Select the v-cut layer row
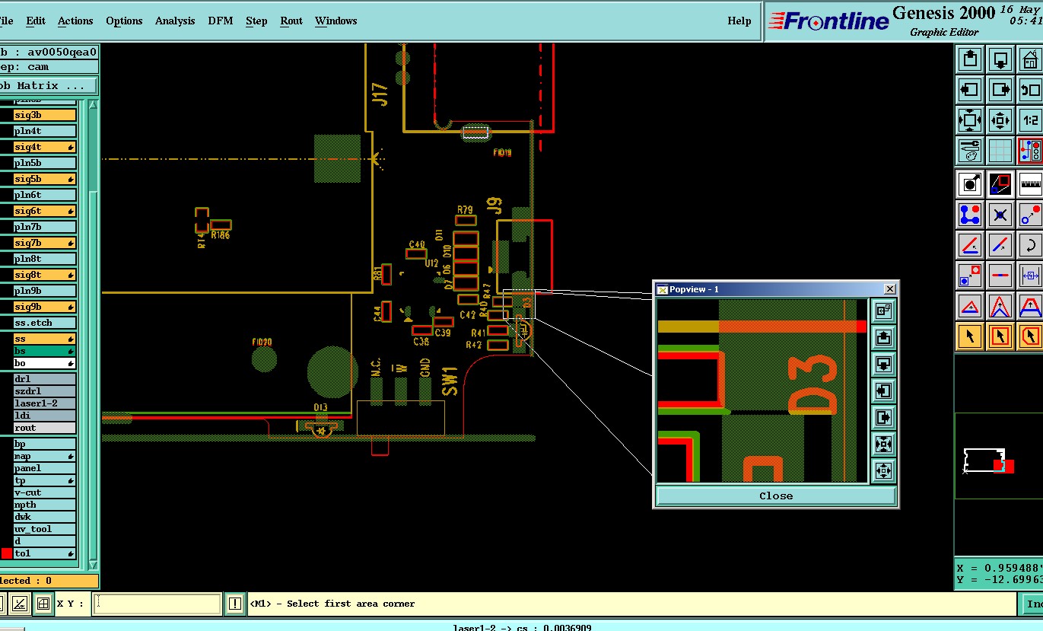This screenshot has height=631, width=1043. [x=45, y=492]
